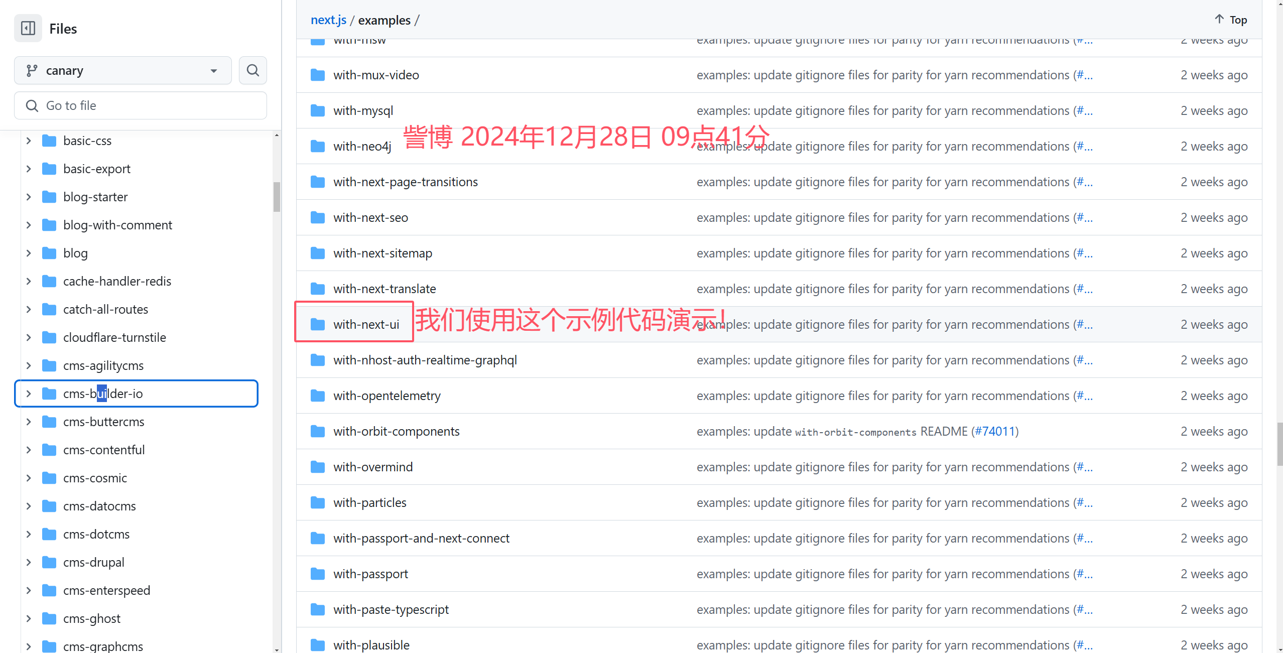The width and height of the screenshot is (1283, 653).
Task: Open the with-next-ui folder
Action: point(366,325)
